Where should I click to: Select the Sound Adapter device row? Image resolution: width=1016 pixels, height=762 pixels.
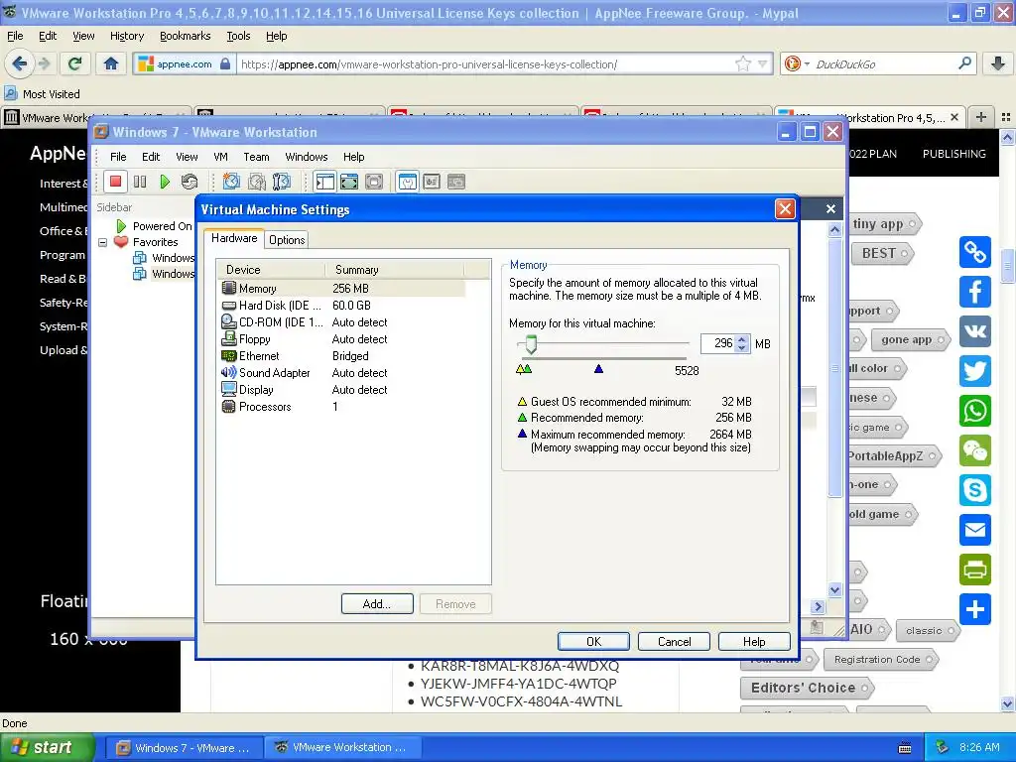pos(342,373)
